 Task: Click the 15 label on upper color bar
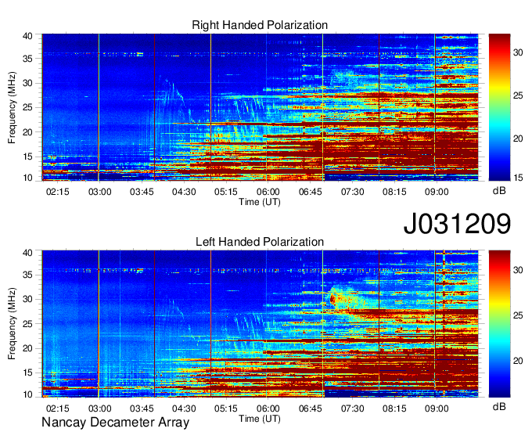[518, 178]
